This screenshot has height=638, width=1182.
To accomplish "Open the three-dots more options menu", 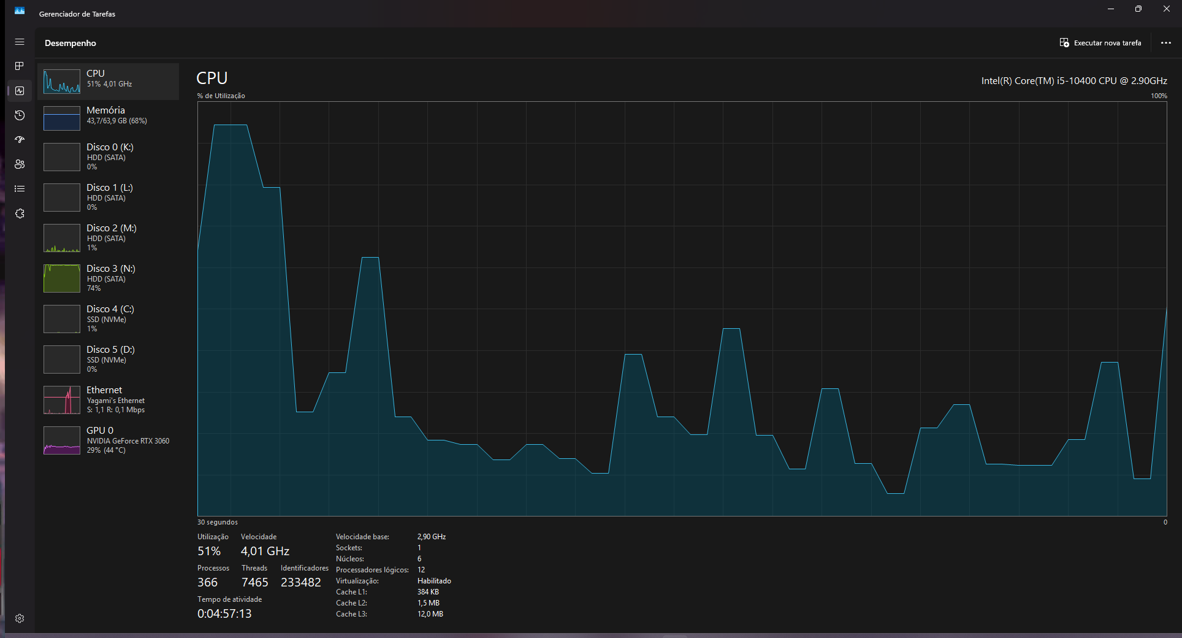I will point(1166,43).
